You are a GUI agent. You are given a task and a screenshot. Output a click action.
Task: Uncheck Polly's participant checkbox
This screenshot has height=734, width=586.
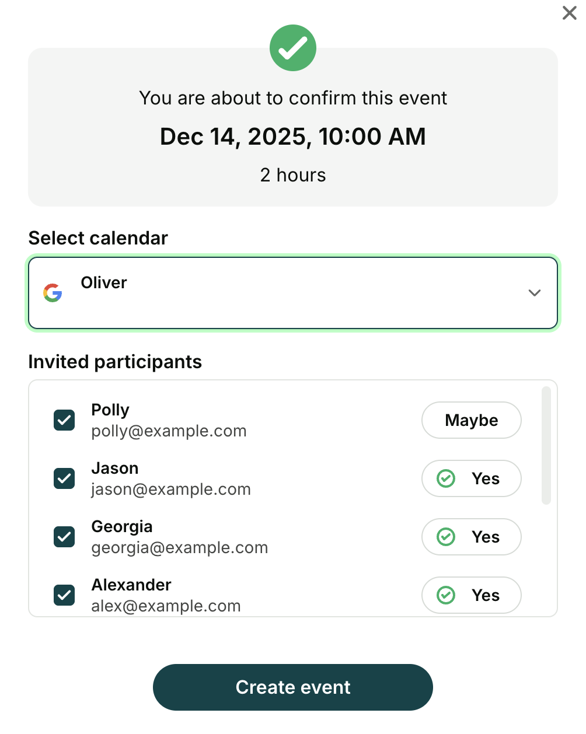64,420
